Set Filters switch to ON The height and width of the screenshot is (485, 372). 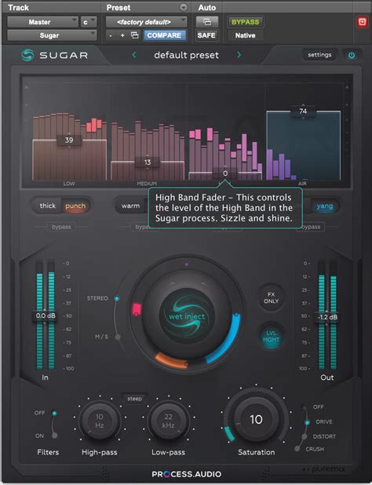click(54, 436)
